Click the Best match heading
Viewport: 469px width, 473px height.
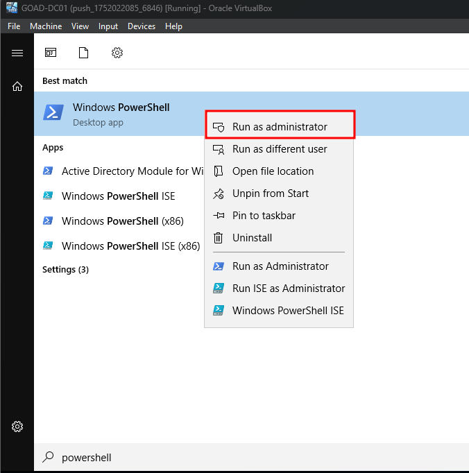tap(65, 81)
